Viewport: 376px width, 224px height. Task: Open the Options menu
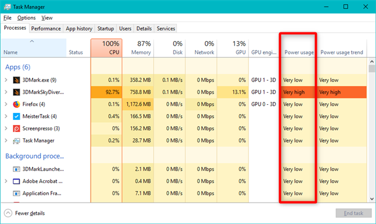coord(26,18)
